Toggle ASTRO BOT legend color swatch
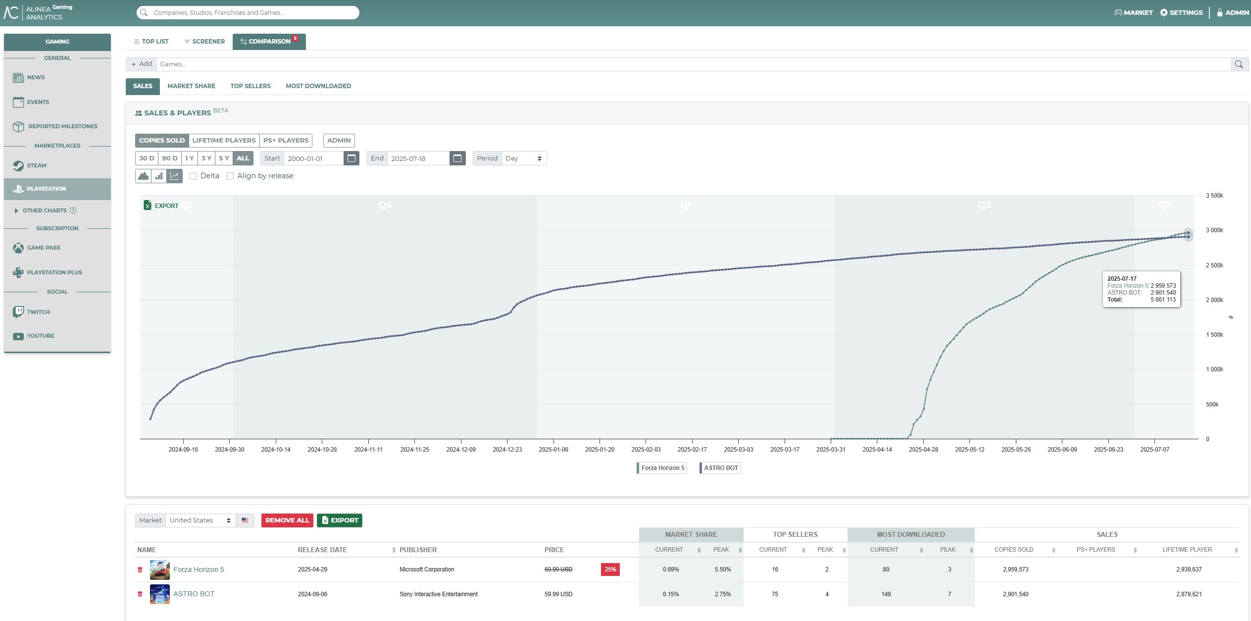1251x621 pixels. (701, 468)
